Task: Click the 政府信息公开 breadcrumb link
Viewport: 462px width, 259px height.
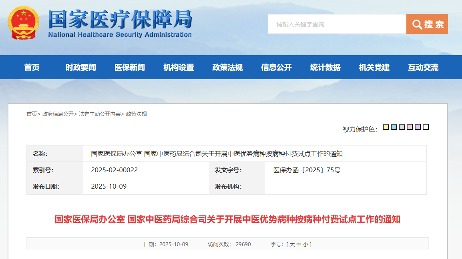Action: 58,114
